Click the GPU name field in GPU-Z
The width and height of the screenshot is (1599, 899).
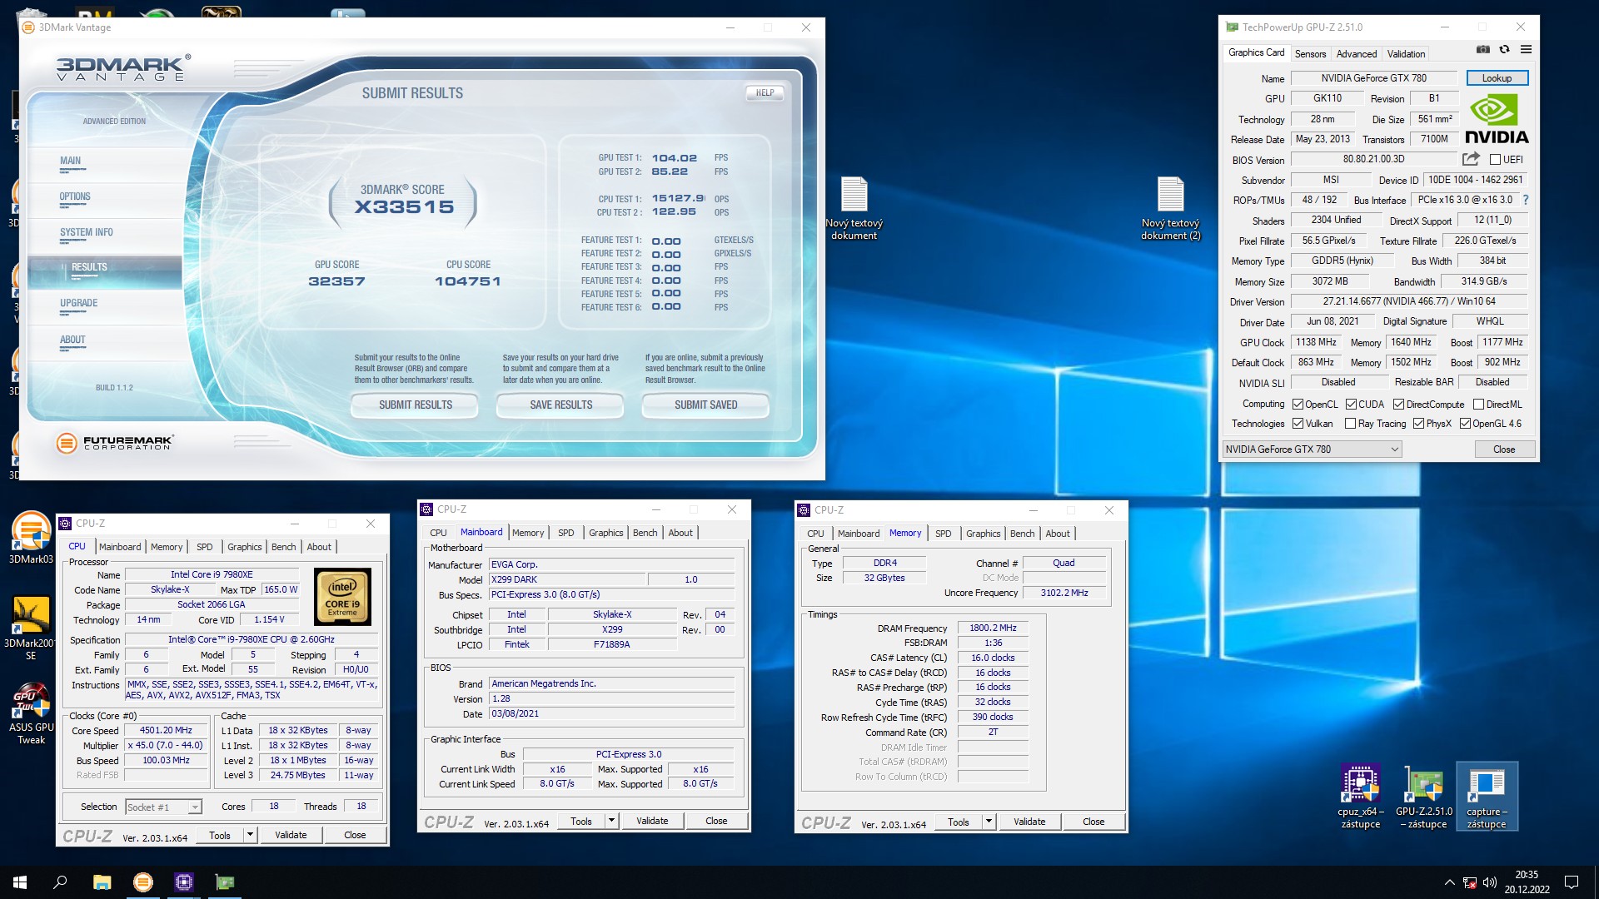(1373, 78)
